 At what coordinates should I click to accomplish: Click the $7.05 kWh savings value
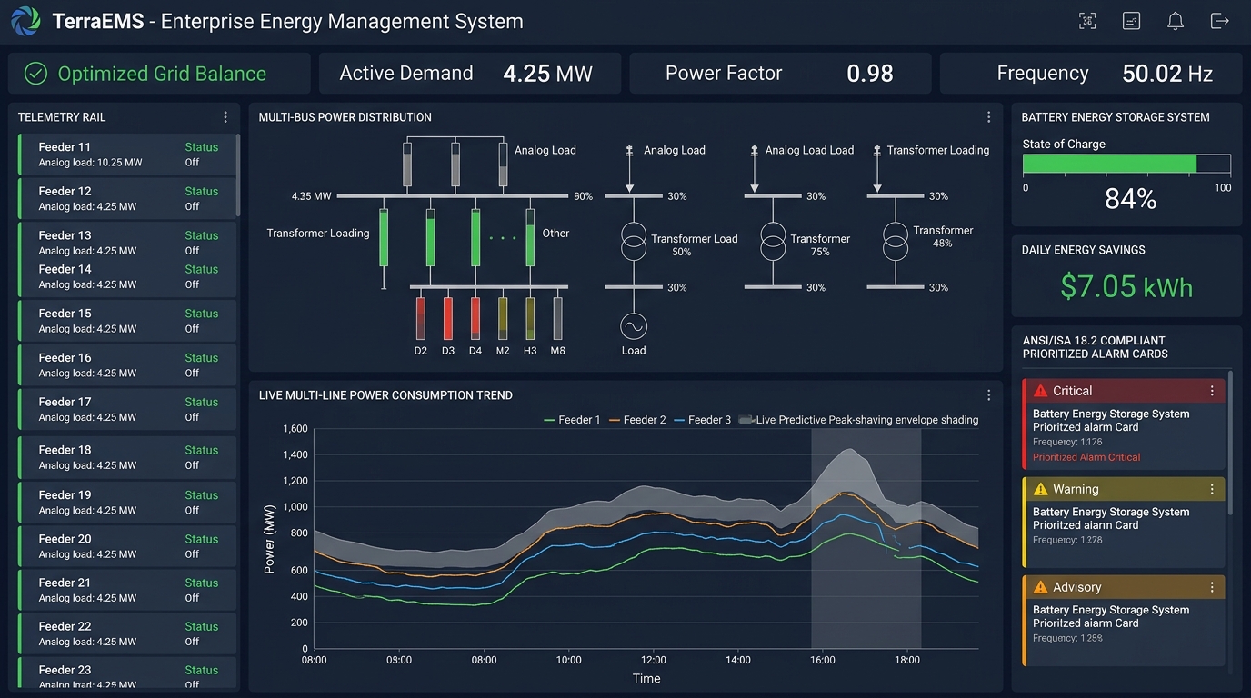[x=1126, y=287]
